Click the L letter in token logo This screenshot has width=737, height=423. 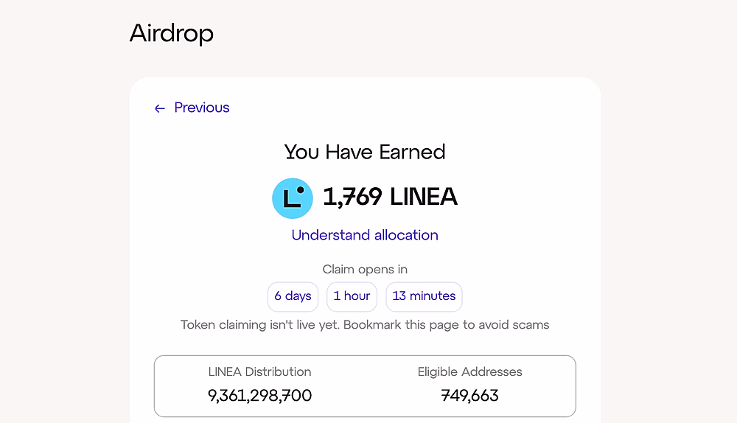[291, 199]
